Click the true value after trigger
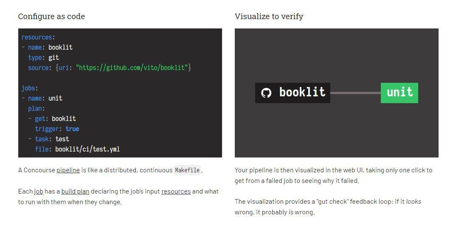 pos(72,129)
